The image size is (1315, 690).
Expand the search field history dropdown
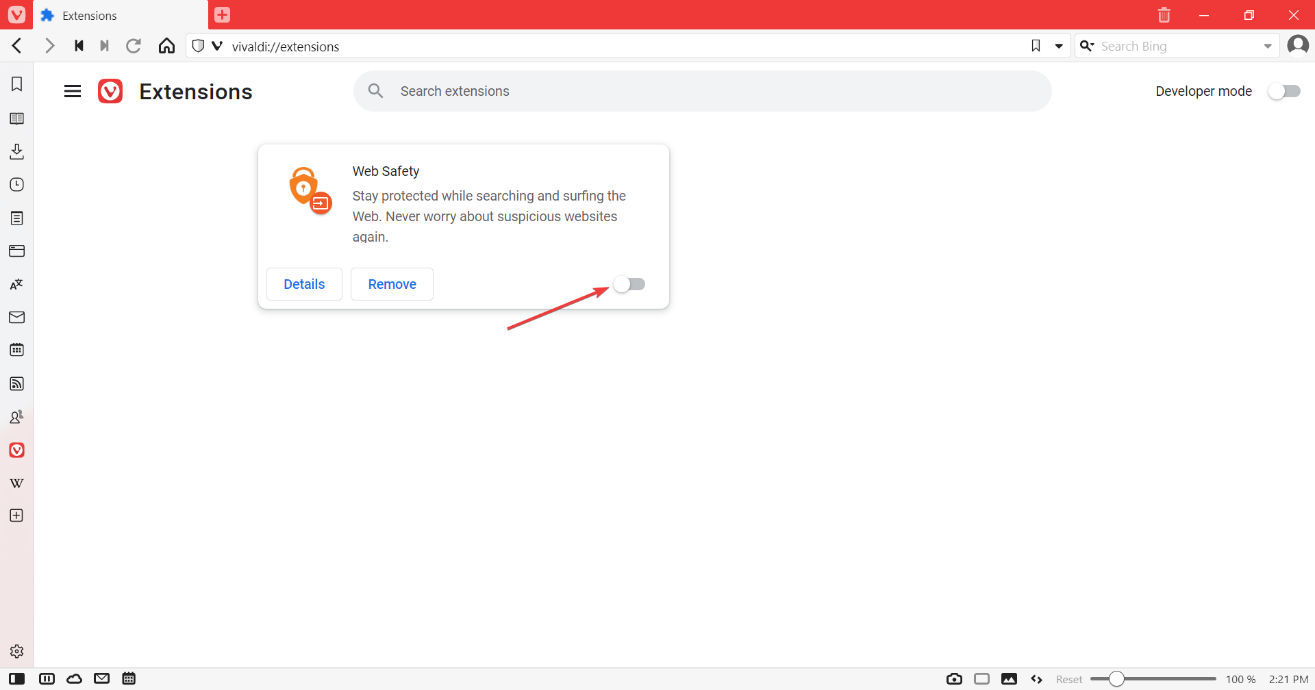tap(1268, 46)
